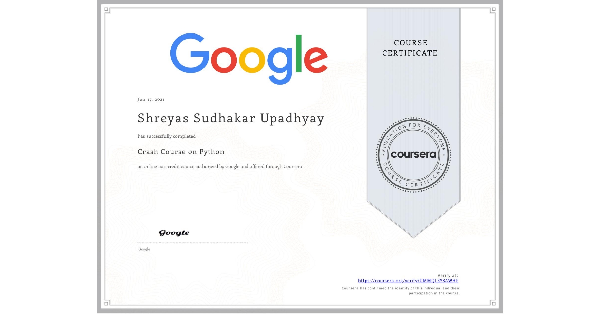This screenshot has width=601, height=314.
Task: Click the 'an online non-credit course authorized' line
Action: click(220, 166)
